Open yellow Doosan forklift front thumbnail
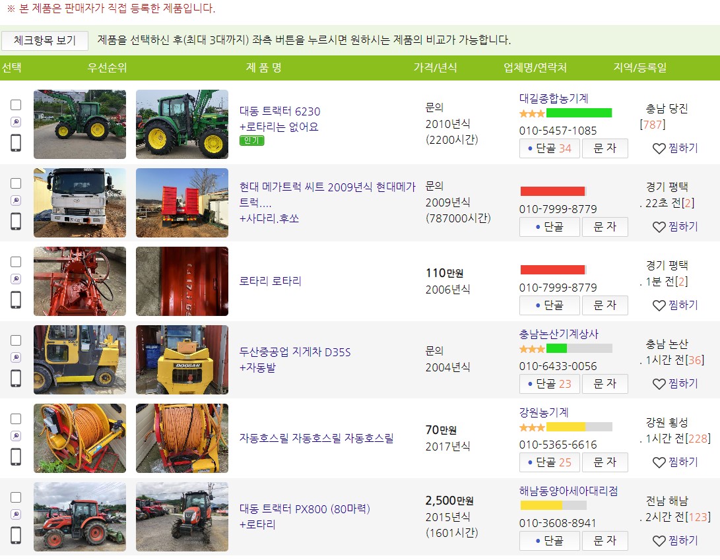720x560 pixels. (x=182, y=360)
